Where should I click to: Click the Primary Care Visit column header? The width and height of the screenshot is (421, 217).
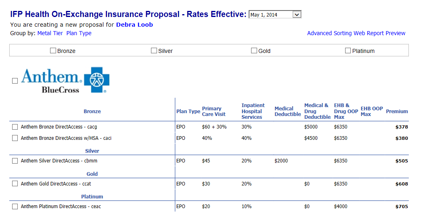click(x=214, y=111)
